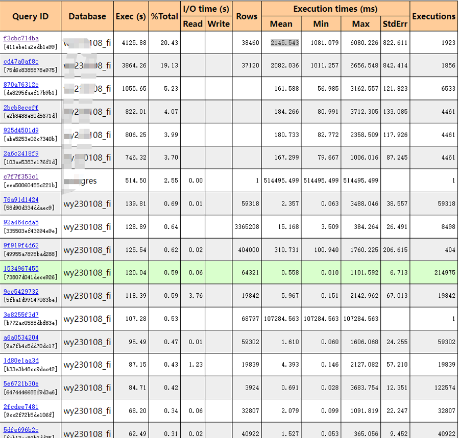Screen dimensions: 459x438
Task: Click the highlighted mean value 2145.543
Action: click(285, 43)
